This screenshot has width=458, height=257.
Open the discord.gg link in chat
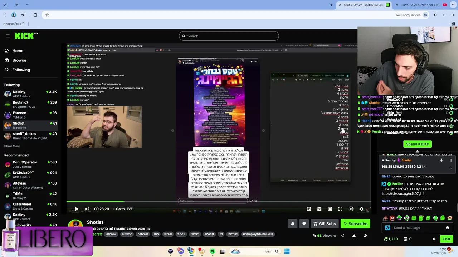403,193
